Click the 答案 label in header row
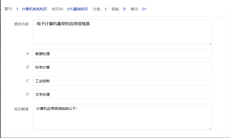The width and height of the screenshot is (230, 138). click(116, 9)
